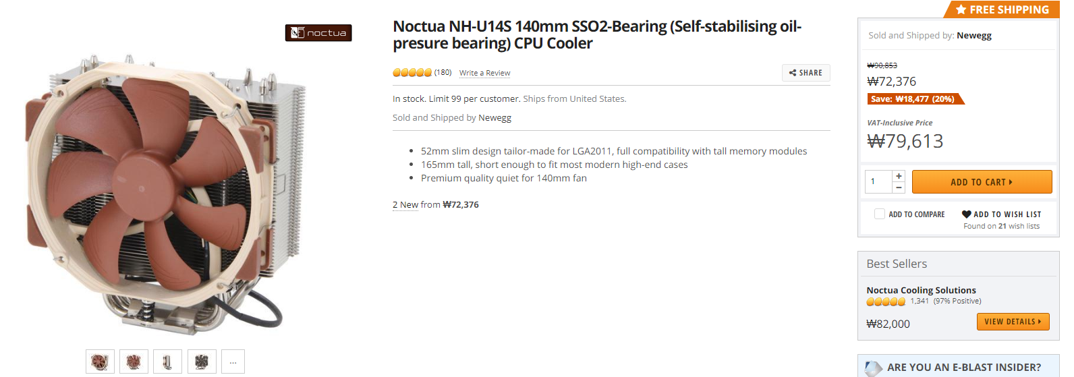This screenshot has height=377, width=1074.
Task: Click the heart wish list icon
Action: click(967, 214)
